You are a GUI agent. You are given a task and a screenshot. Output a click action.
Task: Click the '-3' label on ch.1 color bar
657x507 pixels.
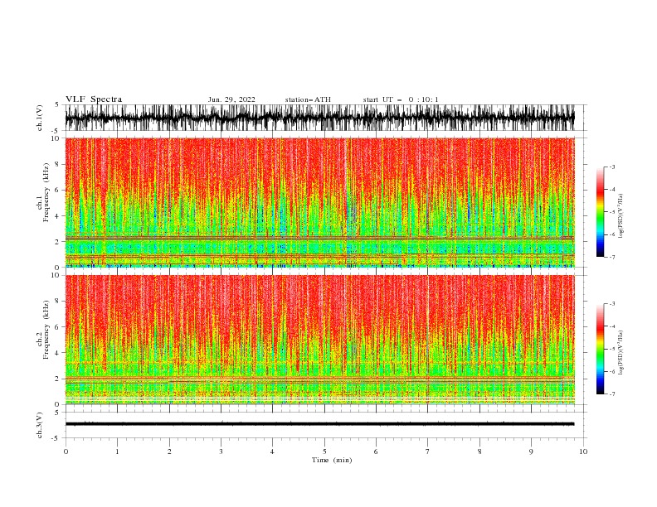click(x=612, y=167)
